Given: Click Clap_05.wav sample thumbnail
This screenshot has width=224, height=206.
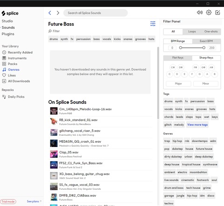Looking at the screenshot, I should 54,154.
